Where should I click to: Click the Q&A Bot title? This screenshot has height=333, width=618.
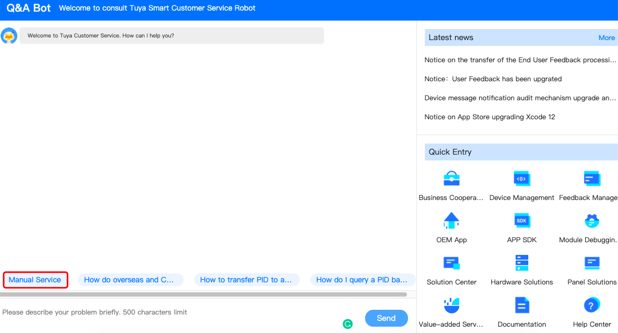[x=29, y=8]
